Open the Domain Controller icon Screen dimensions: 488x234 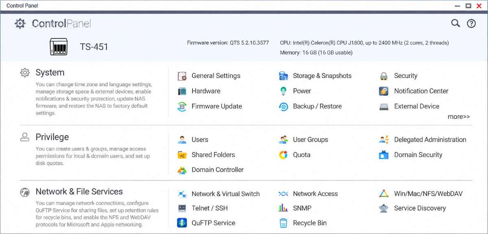182,170
